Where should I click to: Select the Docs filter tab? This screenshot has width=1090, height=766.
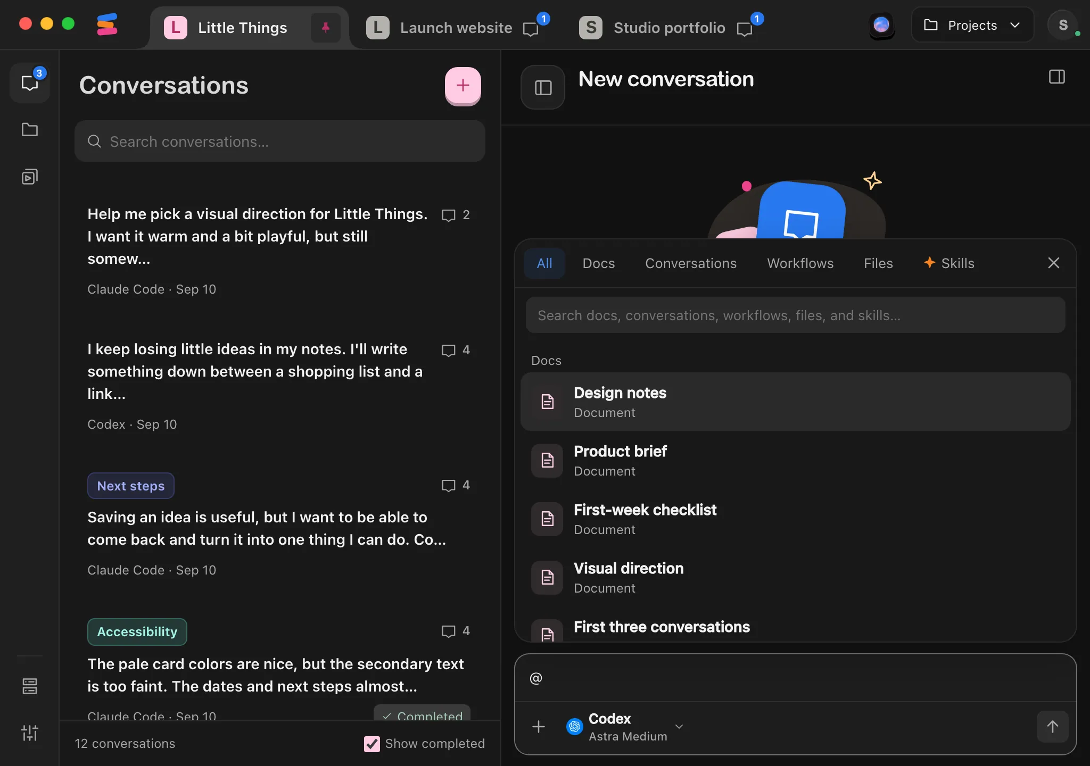[x=599, y=263]
